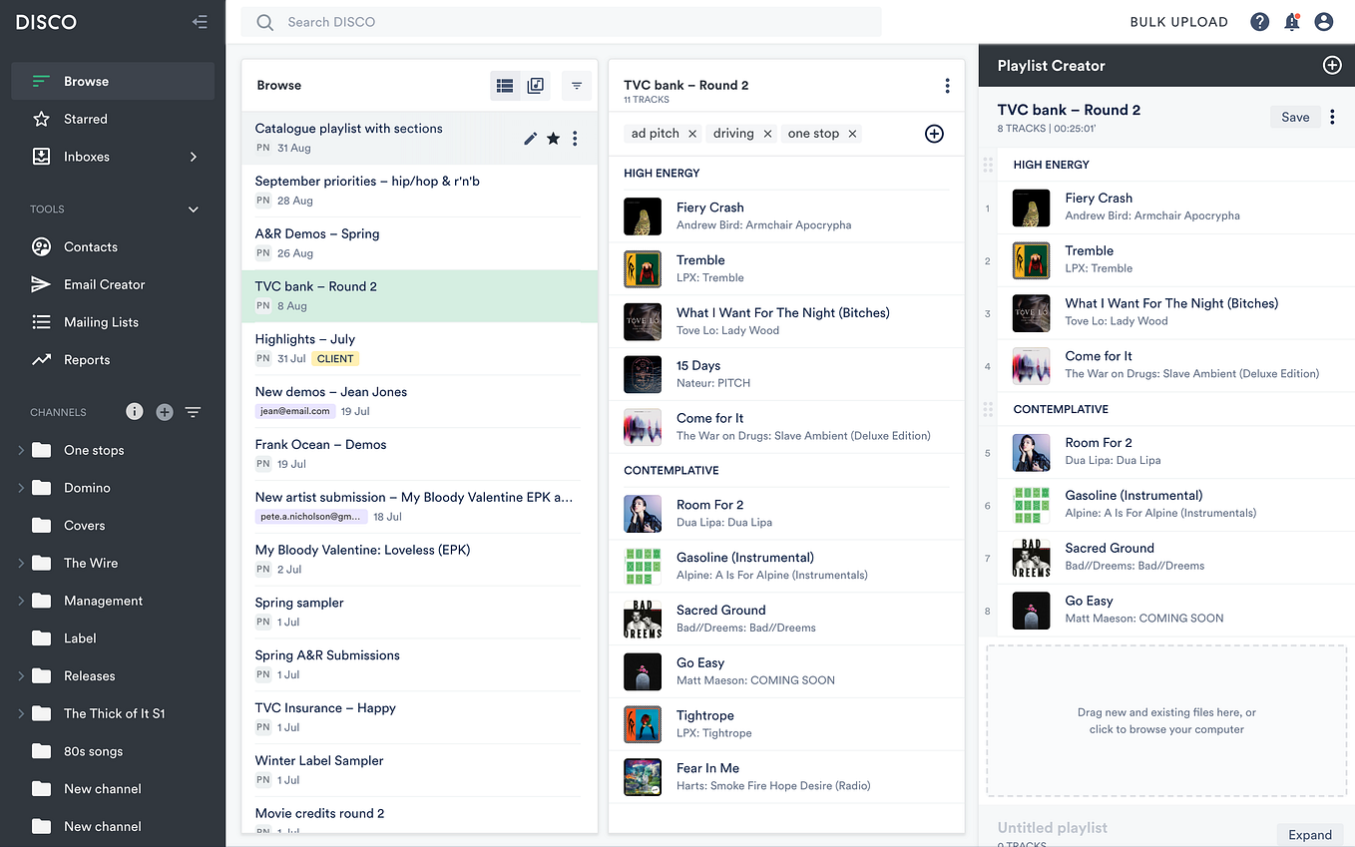Open Highlights – July playlist
This screenshot has height=847, width=1355.
click(x=419, y=349)
